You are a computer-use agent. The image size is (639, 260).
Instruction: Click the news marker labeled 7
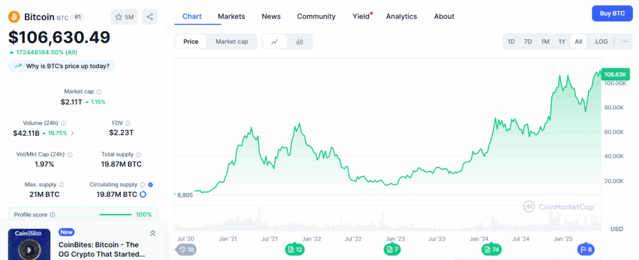coord(393,249)
